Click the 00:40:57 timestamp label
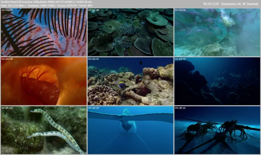261x155 pixels. (94, 108)
